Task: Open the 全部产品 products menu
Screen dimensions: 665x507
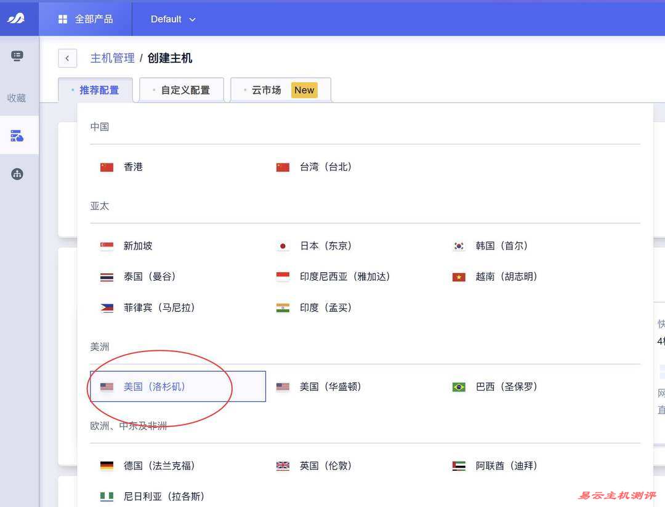Action: point(85,18)
